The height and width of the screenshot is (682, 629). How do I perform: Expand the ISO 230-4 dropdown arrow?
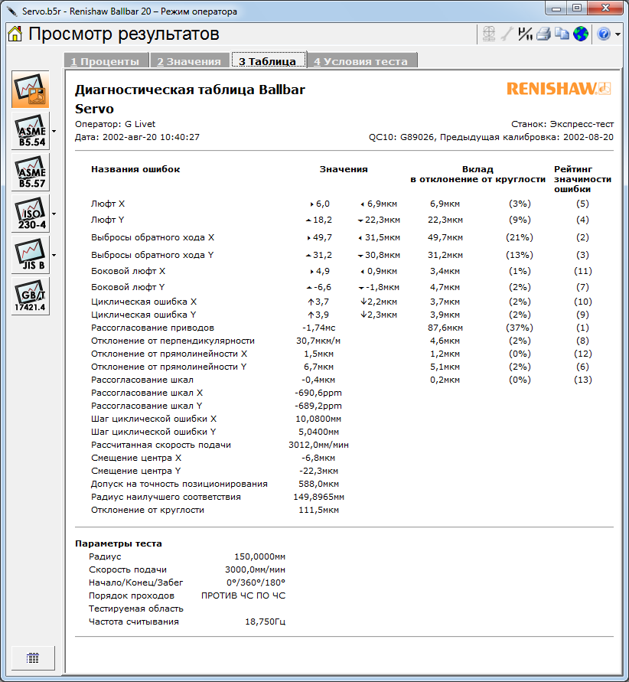(54, 214)
